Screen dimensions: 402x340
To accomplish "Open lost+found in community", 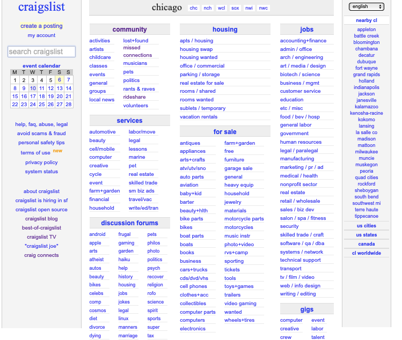I will coord(136,41).
